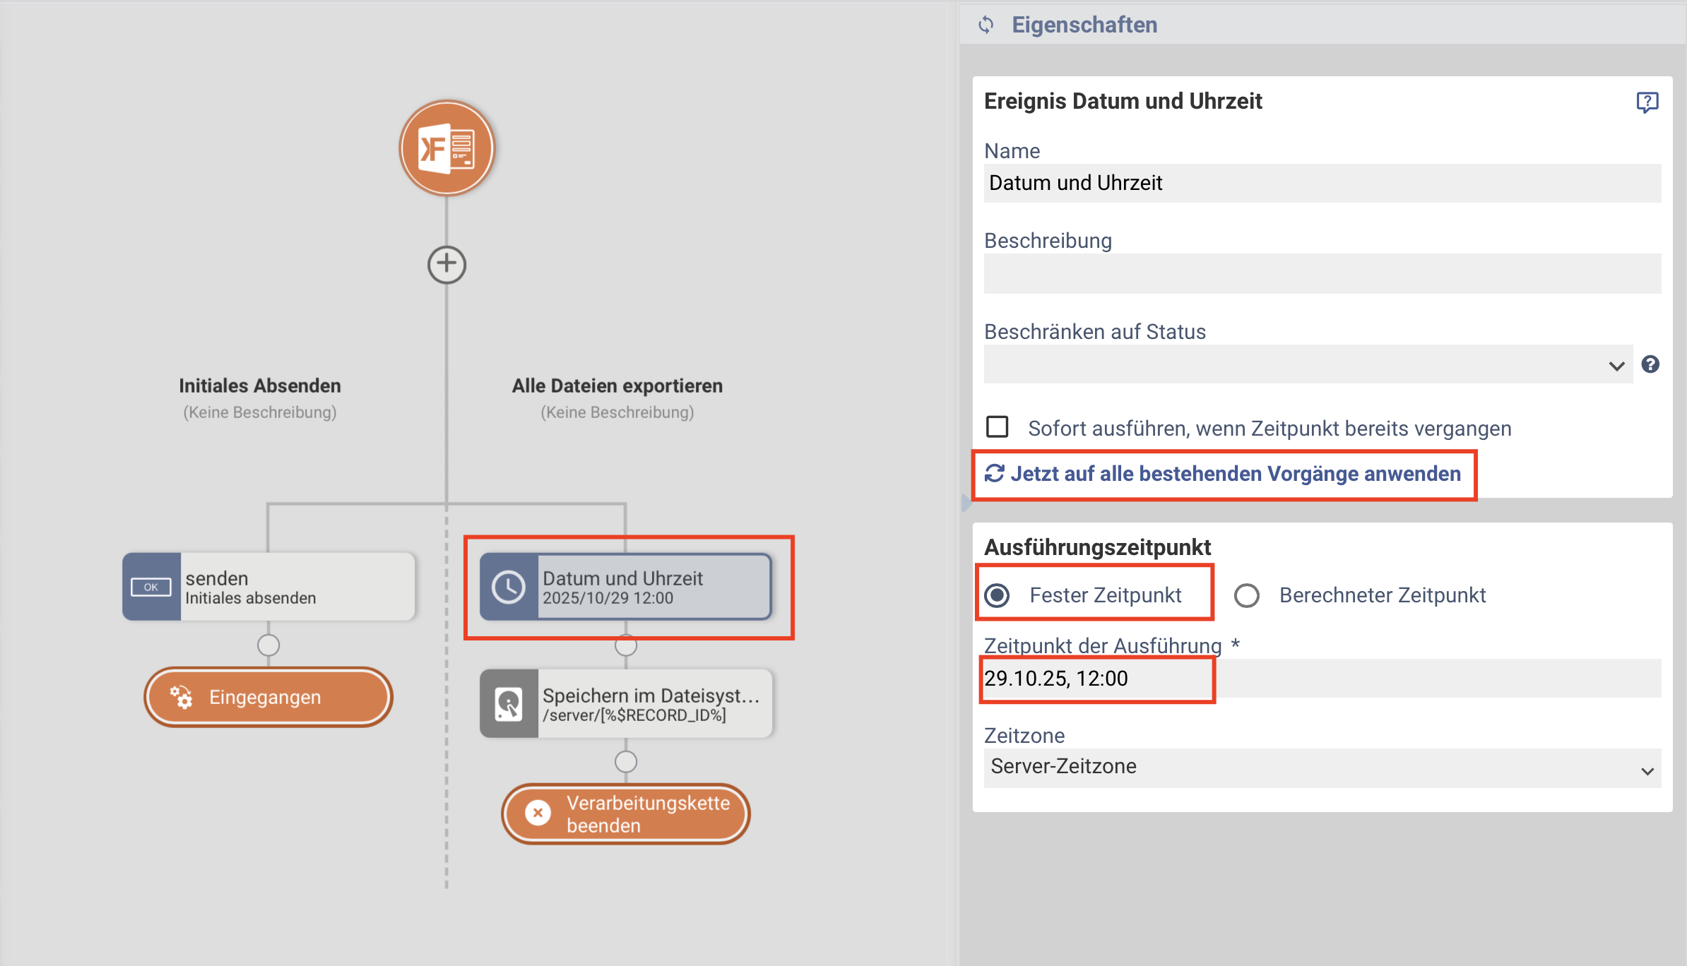
Task: Choose the Berechneter Zeitpunkt radio option
Action: coord(1247,595)
